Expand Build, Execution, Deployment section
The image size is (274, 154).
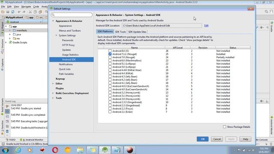pos(53,93)
